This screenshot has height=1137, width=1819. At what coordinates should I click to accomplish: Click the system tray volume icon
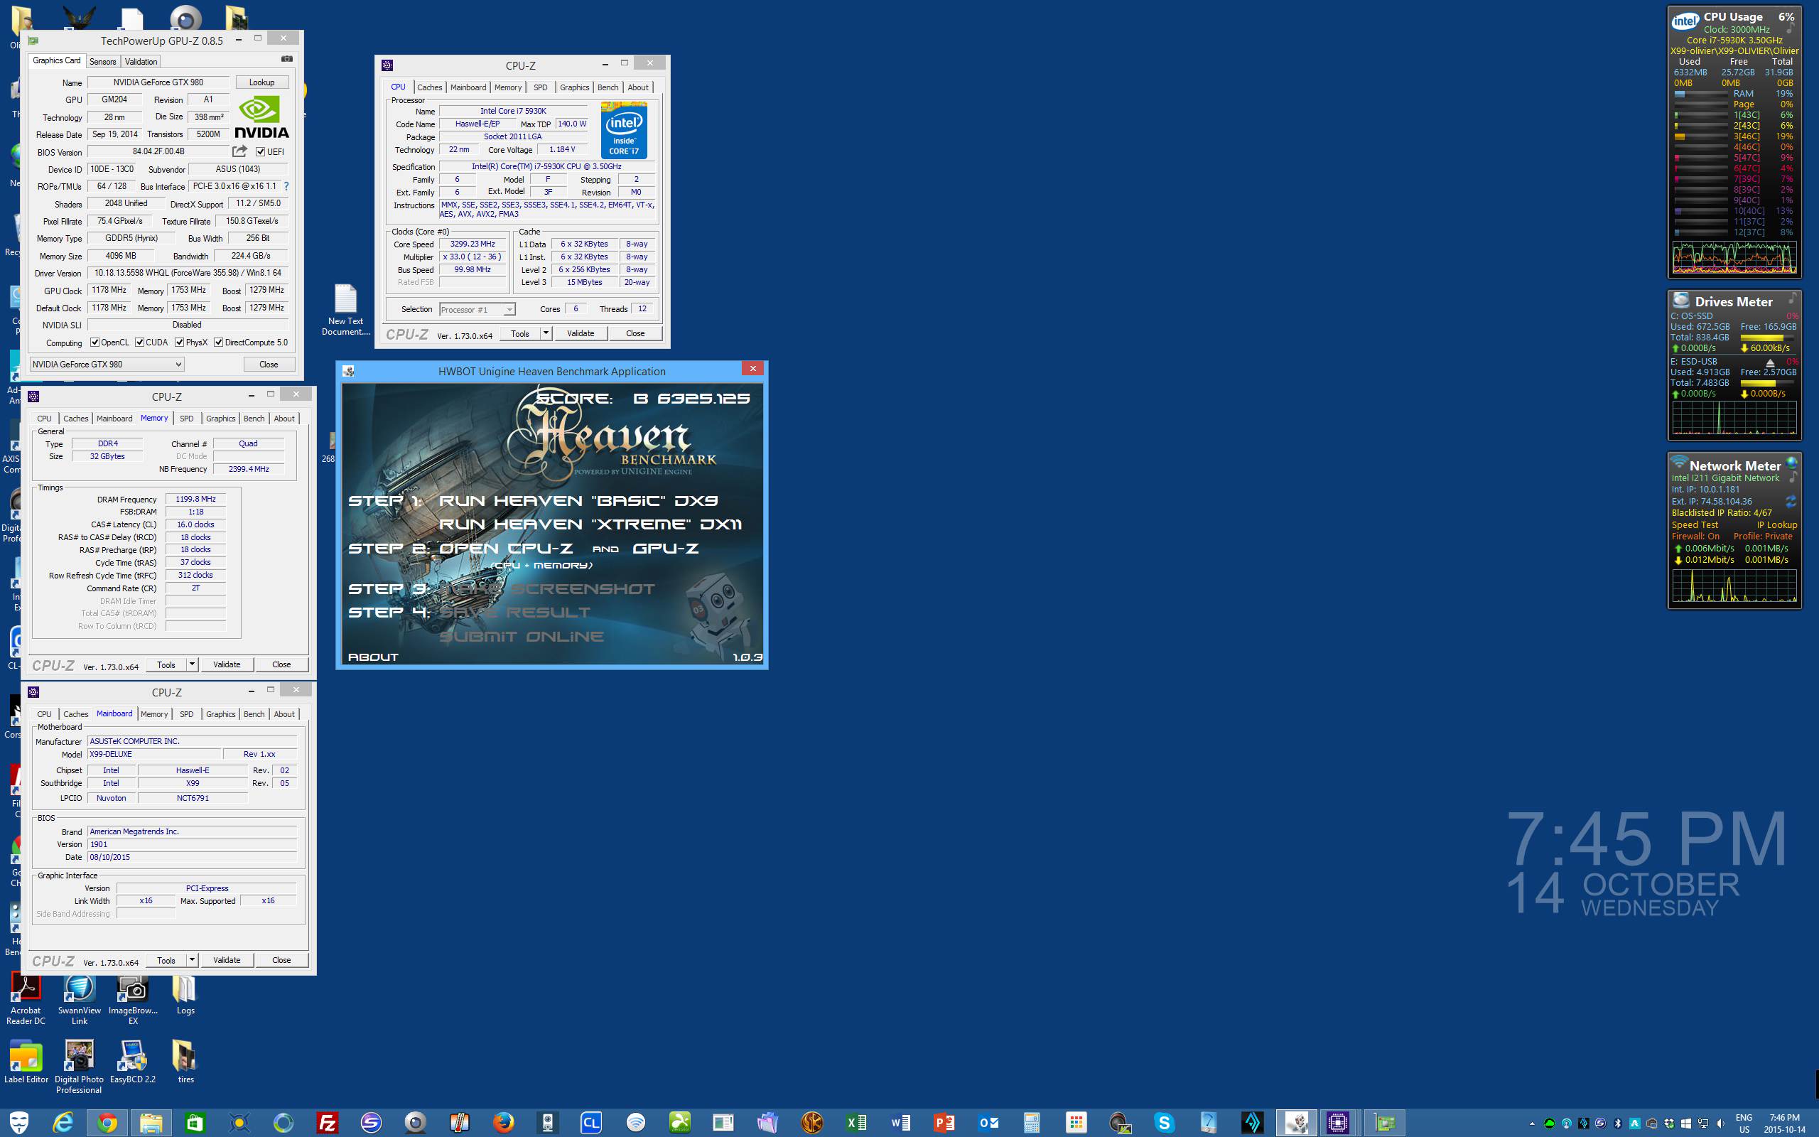click(1720, 1123)
